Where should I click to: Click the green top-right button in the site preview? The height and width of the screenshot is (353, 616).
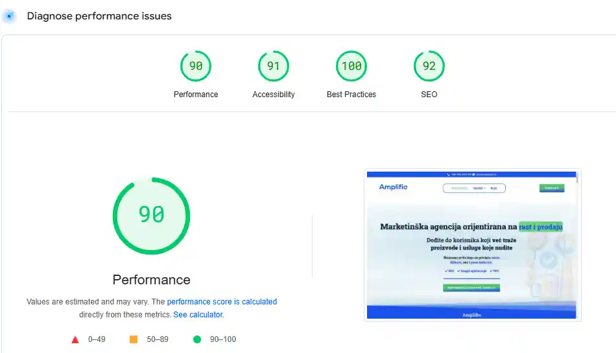click(551, 188)
